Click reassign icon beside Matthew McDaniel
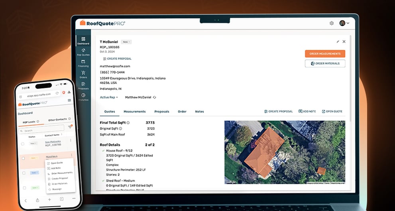The height and width of the screenshot is (211, 395). click(x=154, y=97)
